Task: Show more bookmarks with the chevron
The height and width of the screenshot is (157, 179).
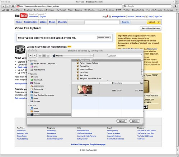Action: point(177,10)
